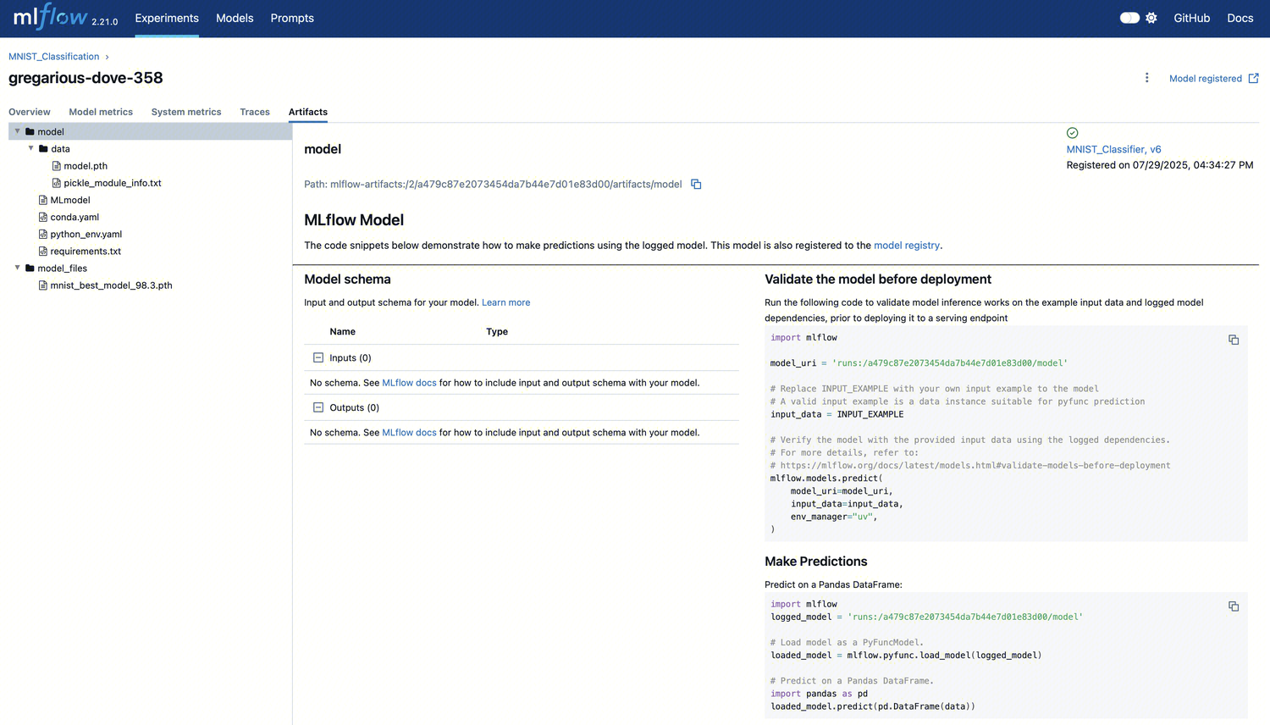Open the model registry link
Image resolution: width=1270 pixels, height=725 pixels.
(907, 246)
